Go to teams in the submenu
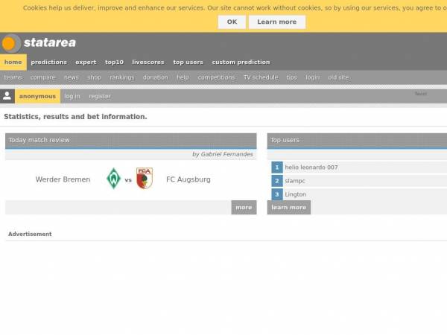 click(x=13, y=77)
